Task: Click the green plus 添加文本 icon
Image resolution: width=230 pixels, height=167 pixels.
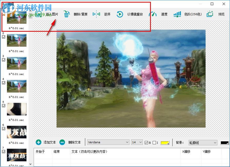Action: (39, 142)
